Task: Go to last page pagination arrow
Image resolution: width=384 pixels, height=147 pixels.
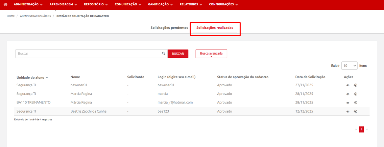Action: [367, 129]
